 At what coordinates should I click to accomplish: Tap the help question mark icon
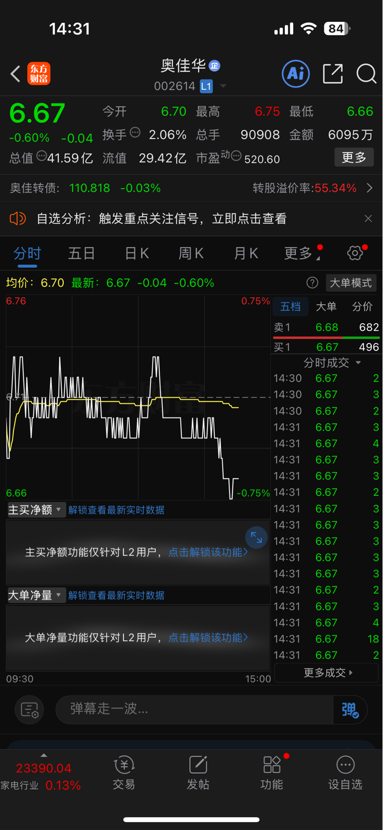pos(312,283)
